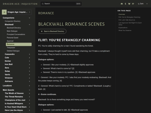Open the Ko-fi cup icon
The image size is (151, 113).
pyautogui.click(x=133, y=4)
